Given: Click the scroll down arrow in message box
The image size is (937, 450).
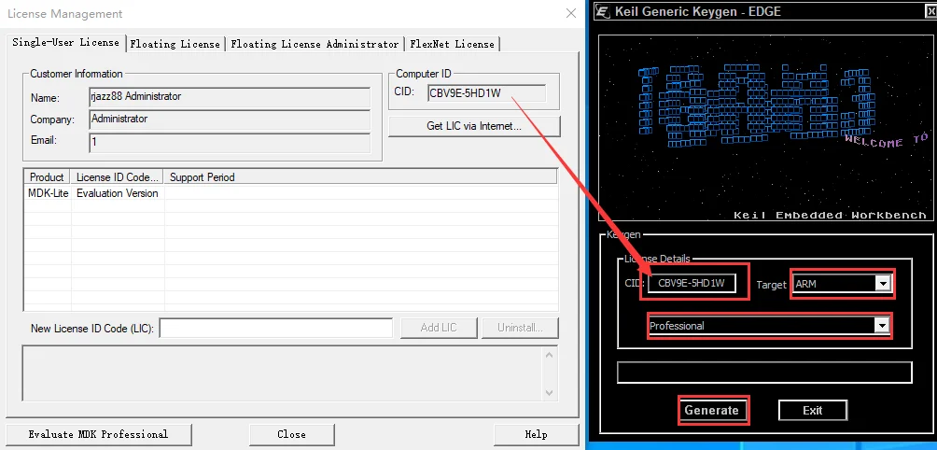Looking at the screenshot, I should tap(550, 393).
